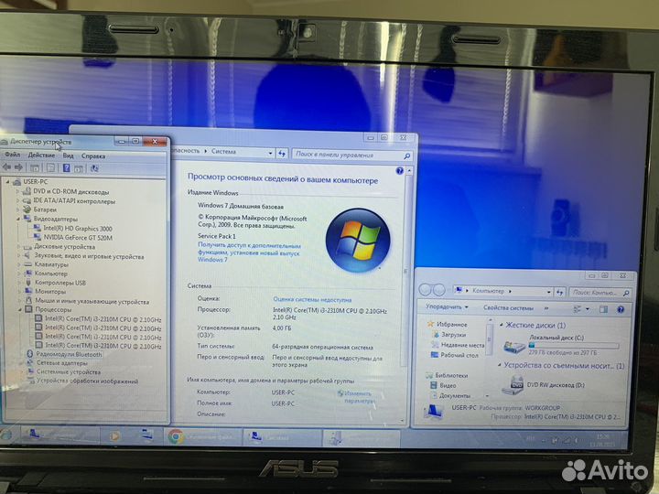Click Свойства системы in Explorer toolbar

[508, 308]
